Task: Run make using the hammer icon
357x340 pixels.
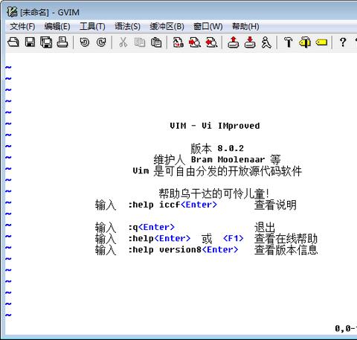Action: [289, 42]
